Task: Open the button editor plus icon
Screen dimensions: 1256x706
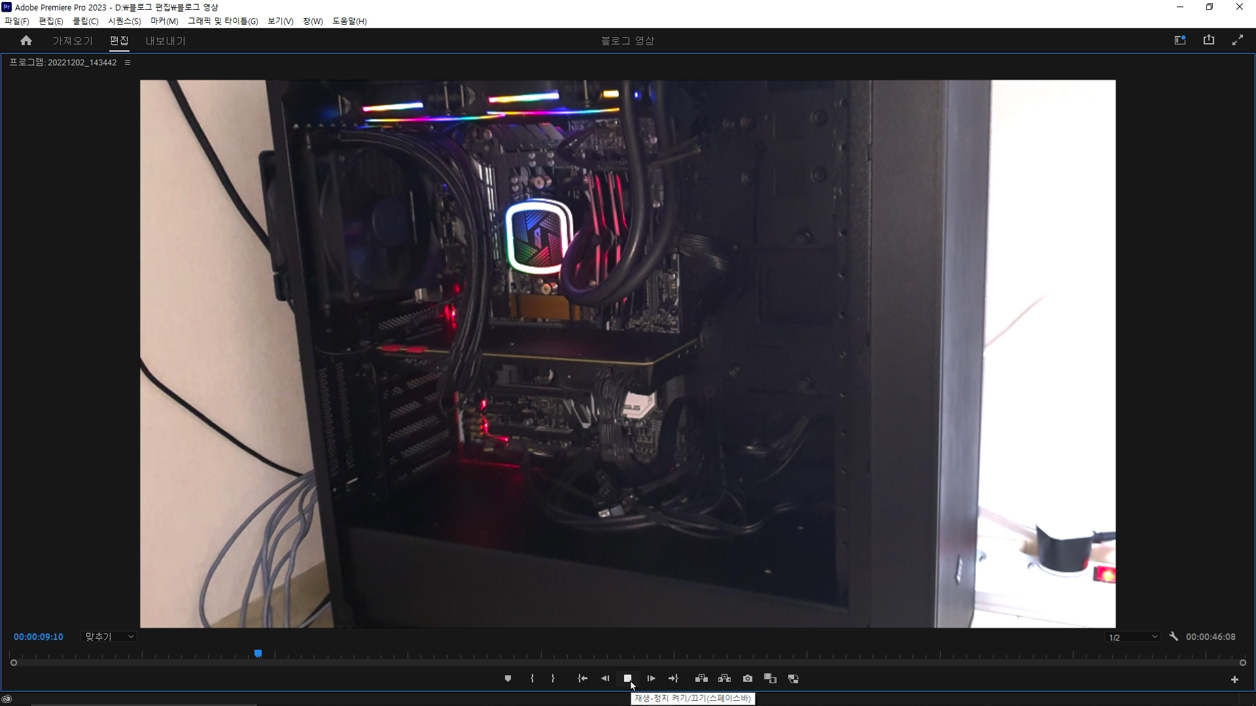Action: pyautogui.click(x=1234, y=680)
